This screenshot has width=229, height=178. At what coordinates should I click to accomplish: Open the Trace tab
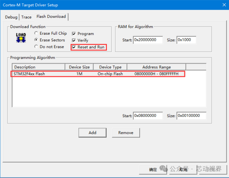pyautogui.click(x=26, y=17)
